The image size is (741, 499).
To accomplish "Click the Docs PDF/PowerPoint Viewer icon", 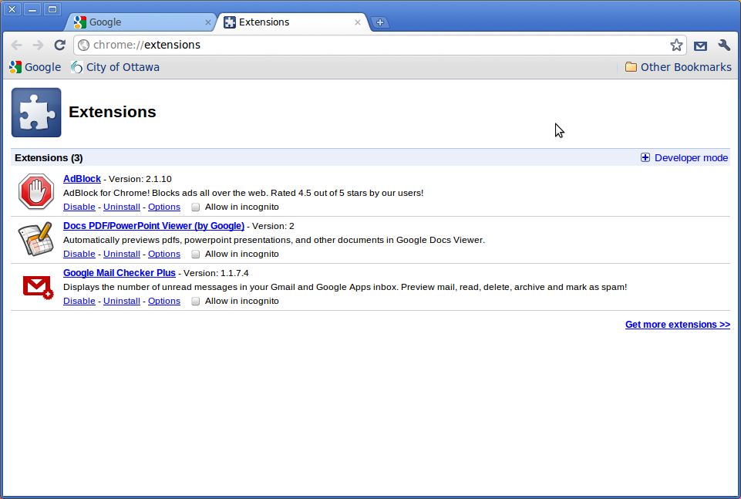I will pyautogui.click(x=35, y=238).
